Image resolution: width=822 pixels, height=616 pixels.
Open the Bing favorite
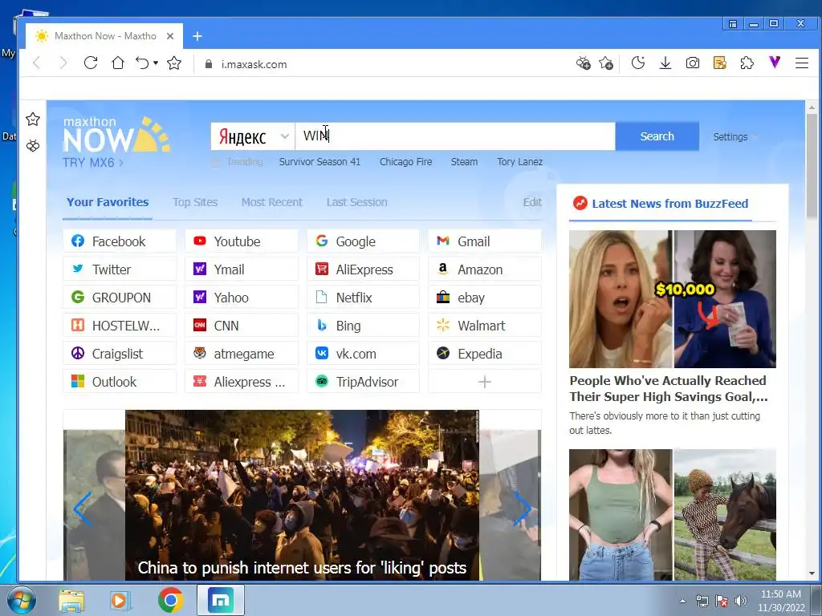[364, 326]
